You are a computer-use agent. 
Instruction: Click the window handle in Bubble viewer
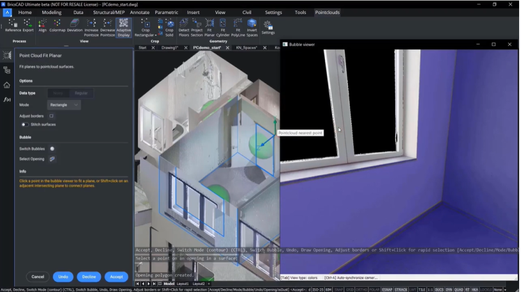coord(342,63)
